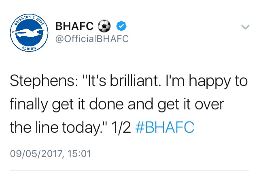Click the BRIGHTON & HOVE lettering on the crest

point(30,20)
